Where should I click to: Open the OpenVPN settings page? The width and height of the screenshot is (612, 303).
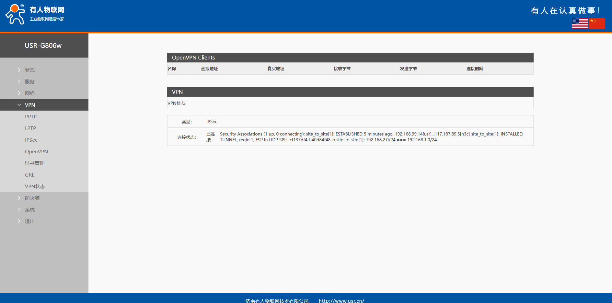pyautogui.click(x=36, y=151)
